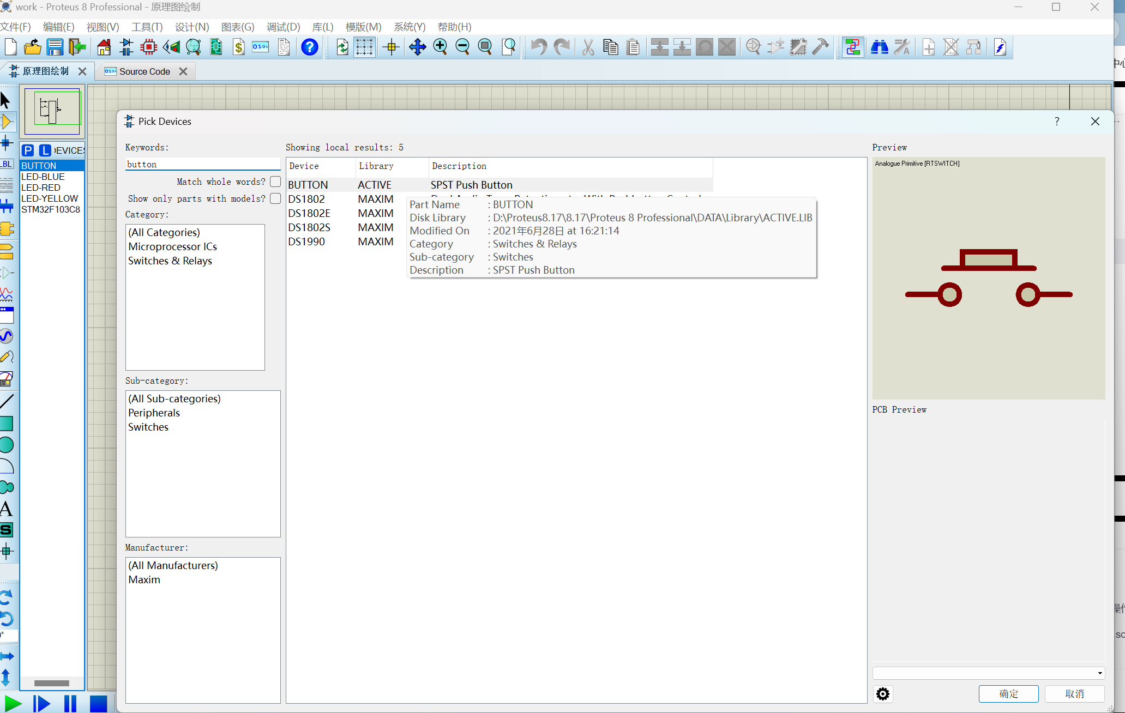Screen dimensions: 1125x713
Task: Click the devices list horizontal scrollbar
Action: tap(52, 683)
